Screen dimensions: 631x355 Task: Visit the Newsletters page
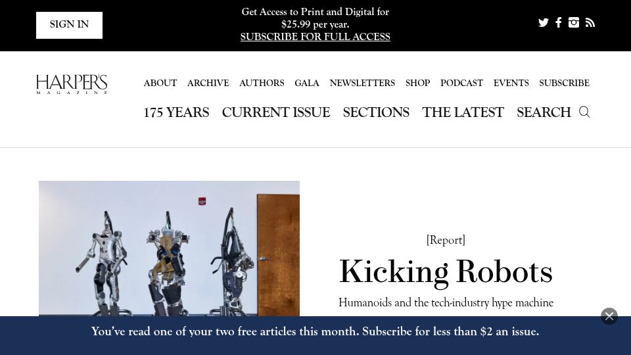tap(362, 83)
